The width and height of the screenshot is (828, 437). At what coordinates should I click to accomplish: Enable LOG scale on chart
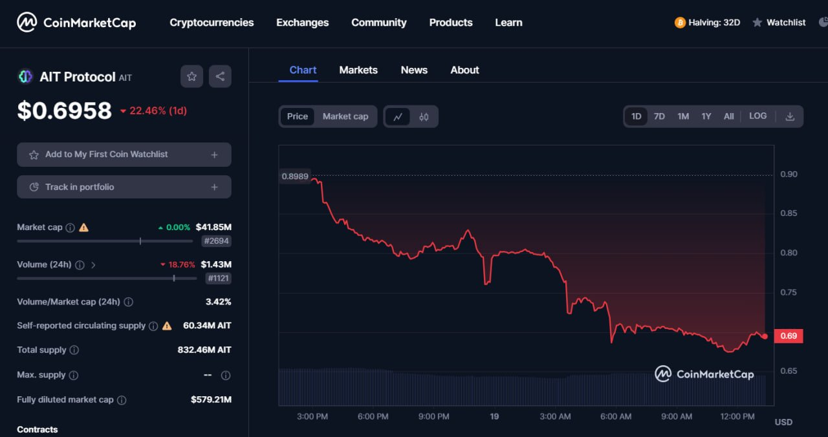click(757, 116)
